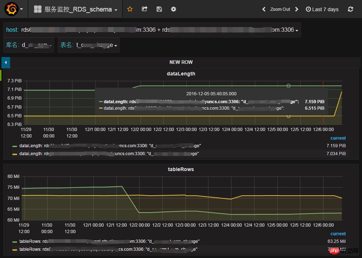Click the 6.3 PiB y-axis label
362x258 pixels.
point(14,124)
